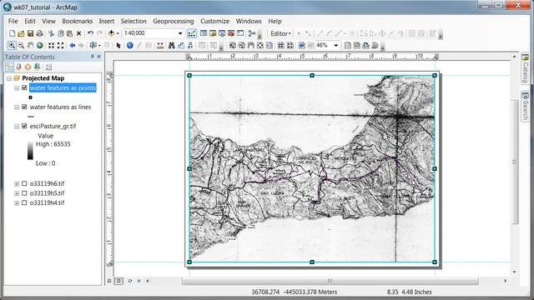Enable the o33119h4.tif layer
The width and height of the screenshot is (534, 300).
tap(24, 202)
